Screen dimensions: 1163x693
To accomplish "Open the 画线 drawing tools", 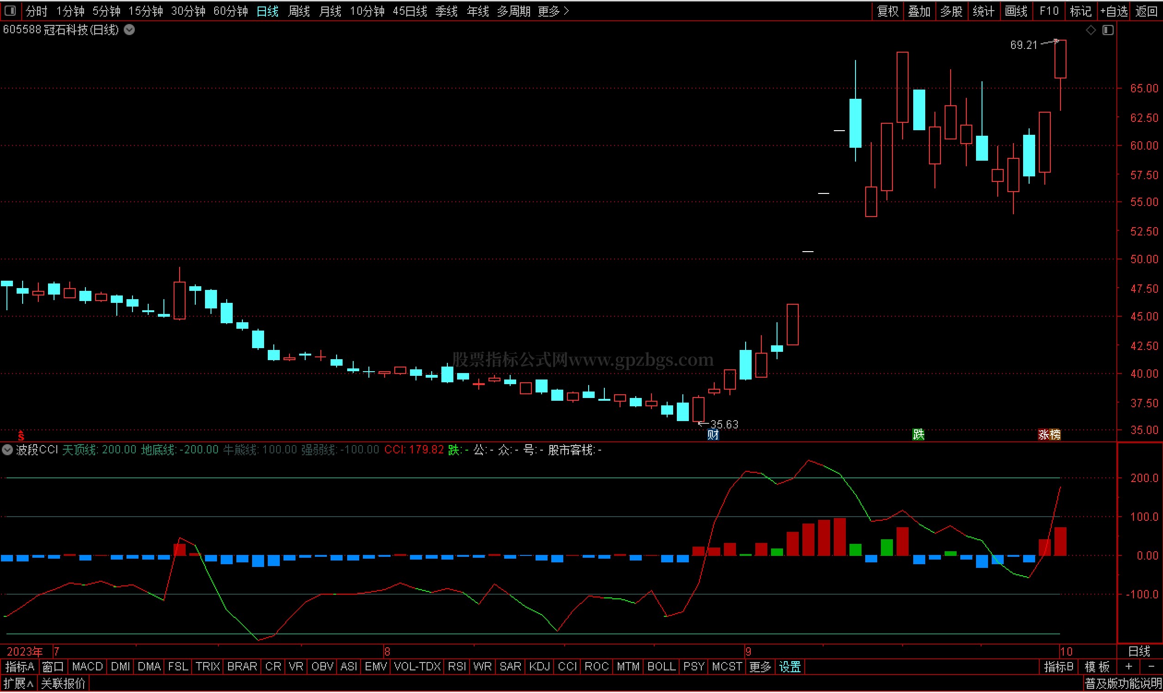I will pyautogui.click(x=1016, y=11).
